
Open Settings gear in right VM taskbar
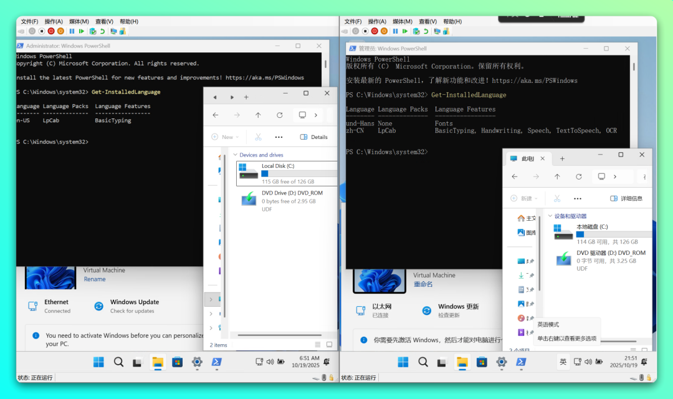pyautogui.click(x=501, y=362)
